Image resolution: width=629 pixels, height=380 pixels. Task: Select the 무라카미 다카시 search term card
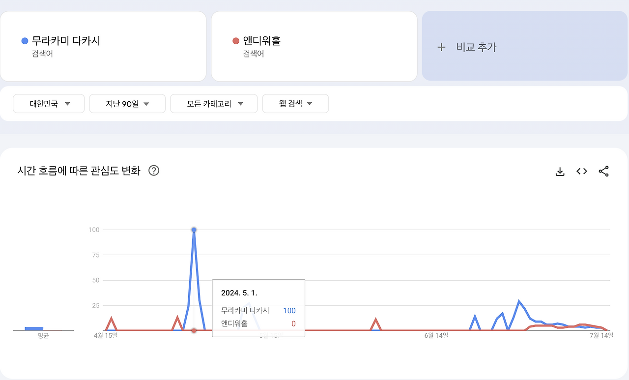[x=103, y=46]
